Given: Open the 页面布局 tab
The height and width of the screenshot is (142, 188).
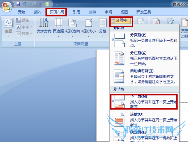Looking at the screenshot, I should pyautogui.click(x=57, y=12).
